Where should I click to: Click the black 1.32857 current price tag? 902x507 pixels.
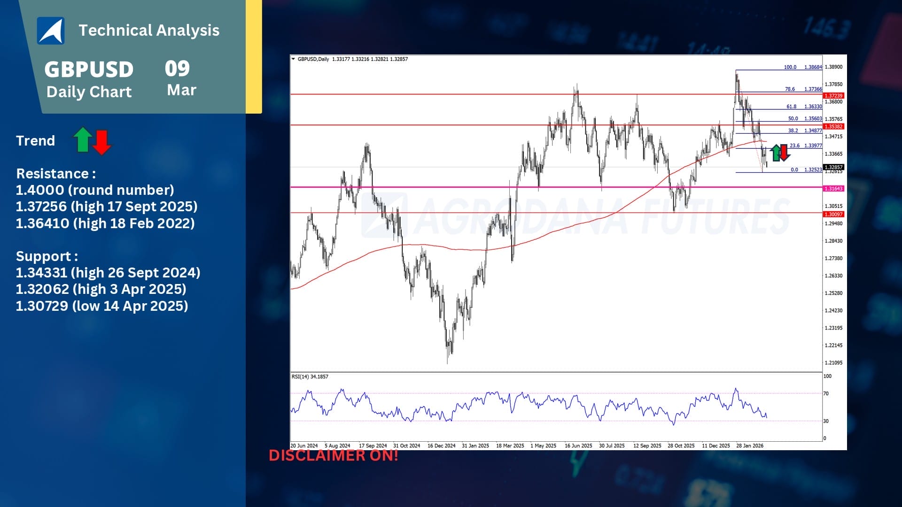coord(833,167)
